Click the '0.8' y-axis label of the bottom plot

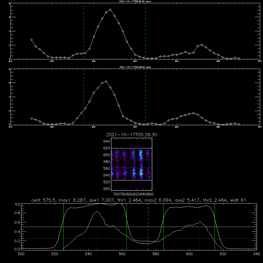click(17, 213)
